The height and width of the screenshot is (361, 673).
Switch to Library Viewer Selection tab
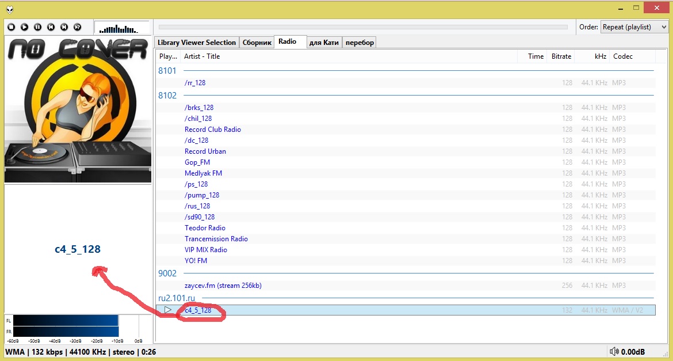click(196, 43)
